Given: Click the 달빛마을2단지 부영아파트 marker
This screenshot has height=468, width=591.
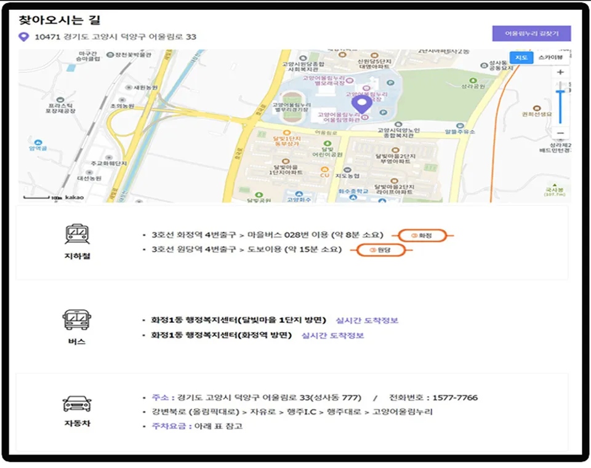Looking at the screenshot, I should tap(395, 150).
